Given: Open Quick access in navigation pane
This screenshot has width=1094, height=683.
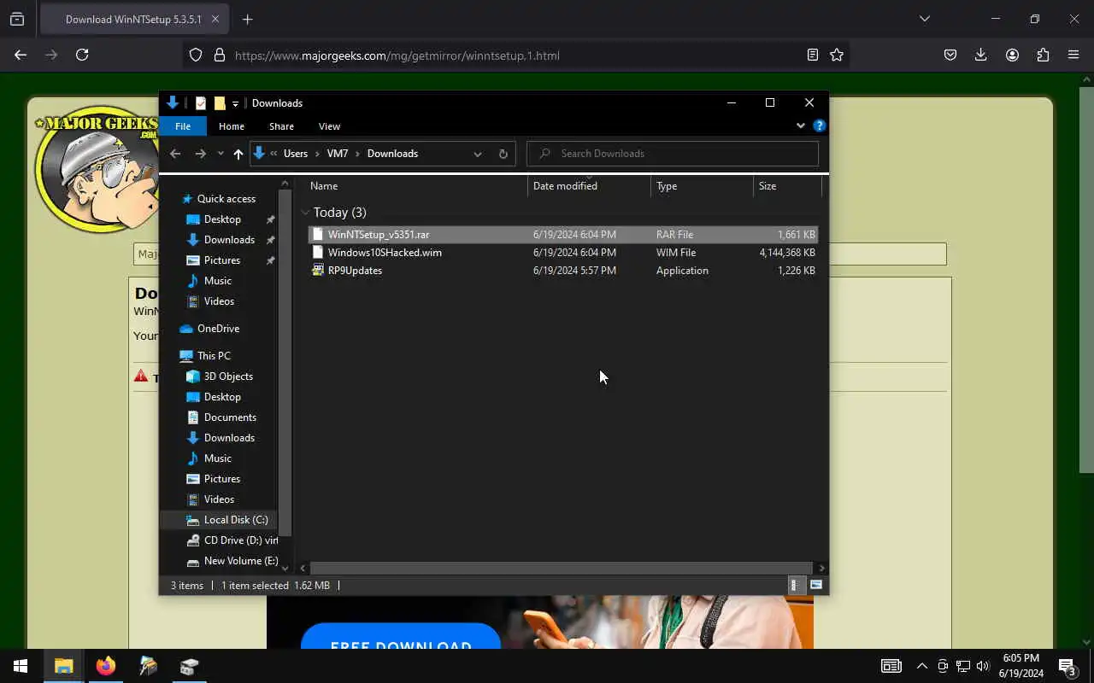Looking at the screenshot, I should [x=226, y=198].
